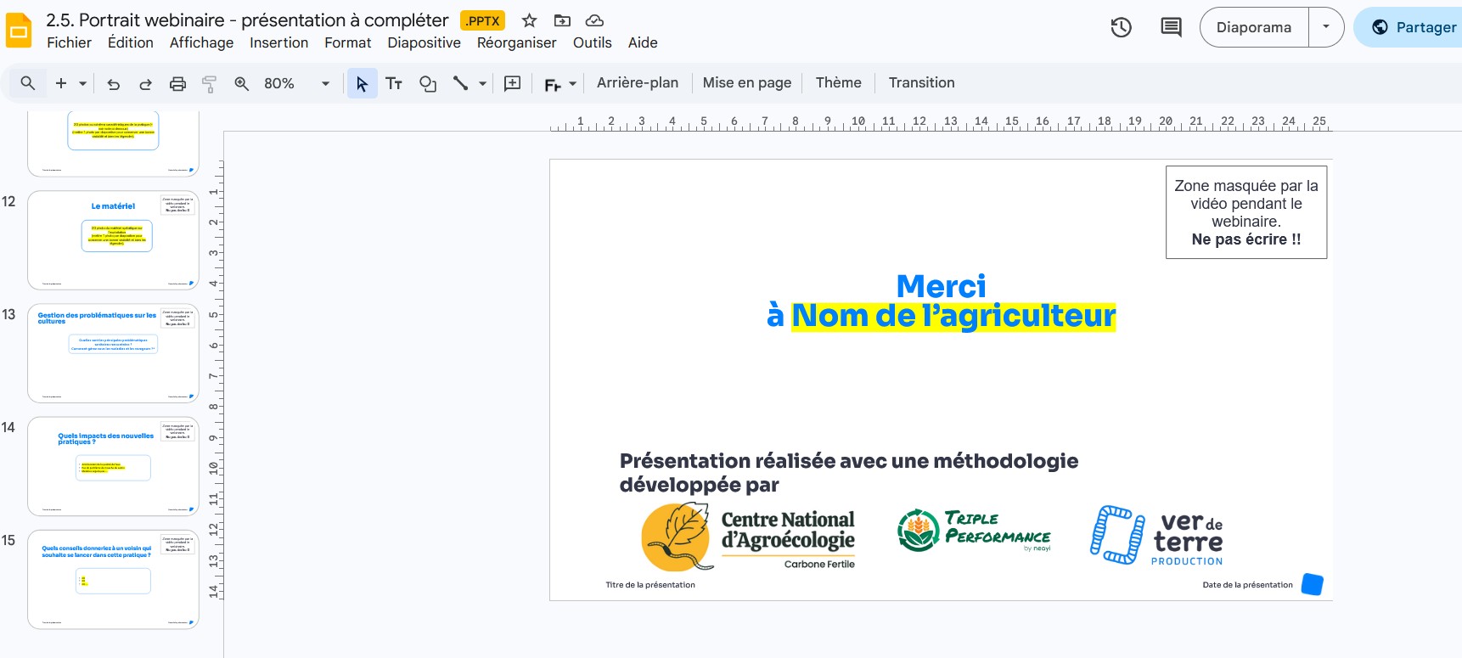The image size is (1462, 658).
Task: Expand the zoom level 80% dropdown
Action: (x=324, y=83)
